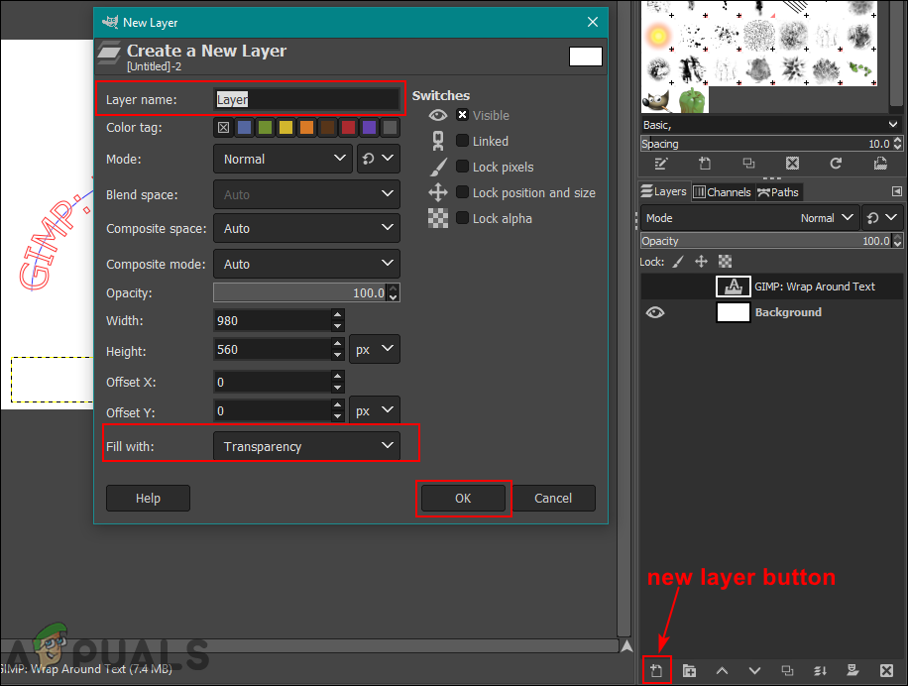Click the new brush icon in Brushes panel

(705, 164)
